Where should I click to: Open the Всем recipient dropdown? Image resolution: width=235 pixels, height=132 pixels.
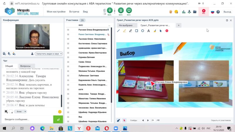coord(20,111)
